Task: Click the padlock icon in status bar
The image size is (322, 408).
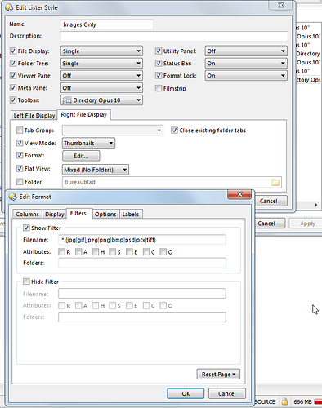Action: (x=284, y=401)
